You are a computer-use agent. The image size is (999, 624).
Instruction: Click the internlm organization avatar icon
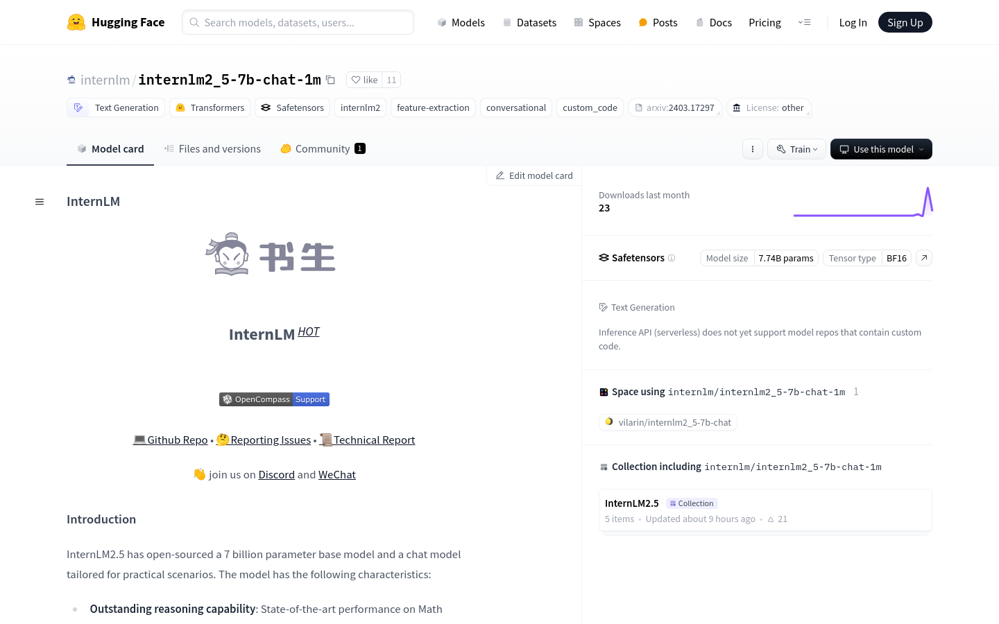[x=71, y=80]
